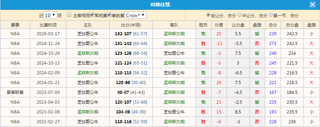
Task: Click score 110-116 in 2022-02-27 row
Action: coord(123,121)
